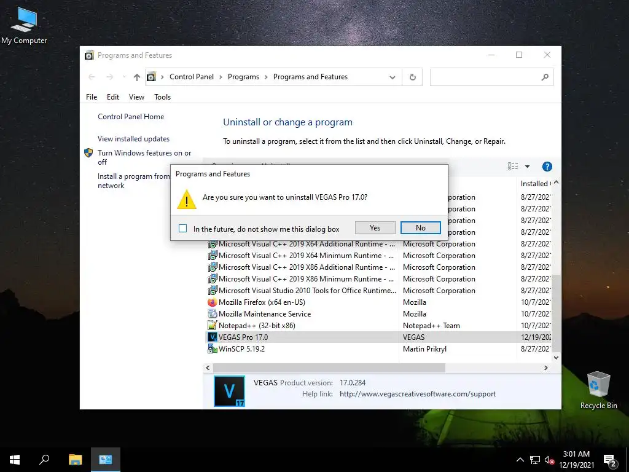Open My Computer desktop icon
The height and width of the screenshot is (472, 629).
pyautogui.click(x=24, y=26)
